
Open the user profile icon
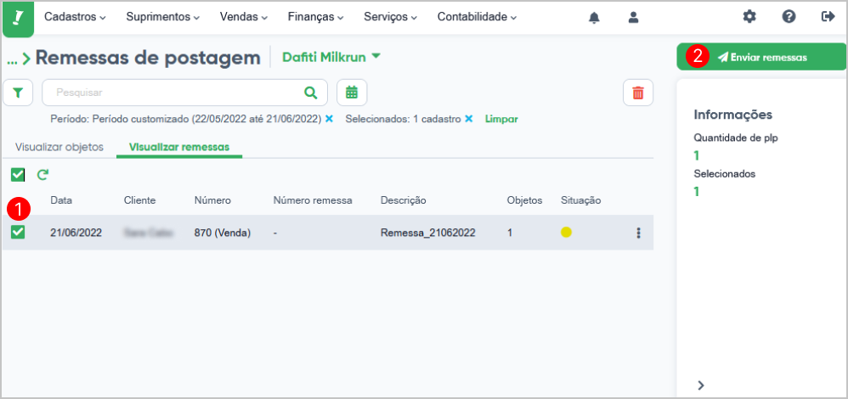pos(633,17)
